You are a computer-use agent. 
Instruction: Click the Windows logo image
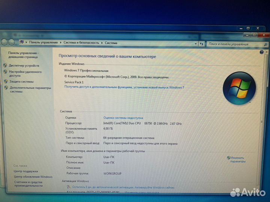[x=239, y=88]
